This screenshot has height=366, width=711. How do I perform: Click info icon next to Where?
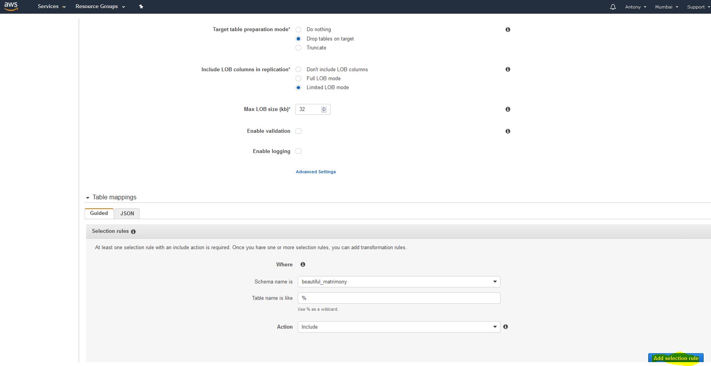302,264
